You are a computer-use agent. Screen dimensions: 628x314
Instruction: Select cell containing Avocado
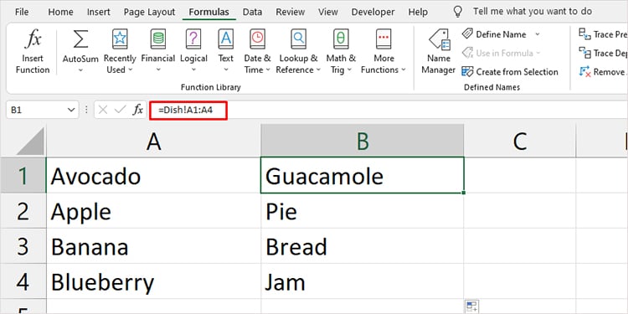click(153, 175)
